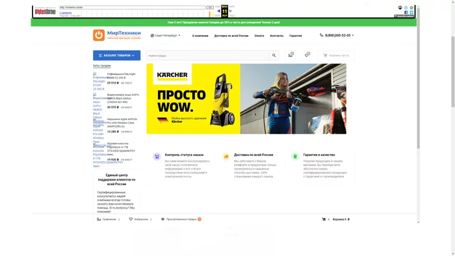Open the captures count link in Wayback toolbar
Viewport: 455px width, 256px height.
pyautogui.click(x=65, y=13)
